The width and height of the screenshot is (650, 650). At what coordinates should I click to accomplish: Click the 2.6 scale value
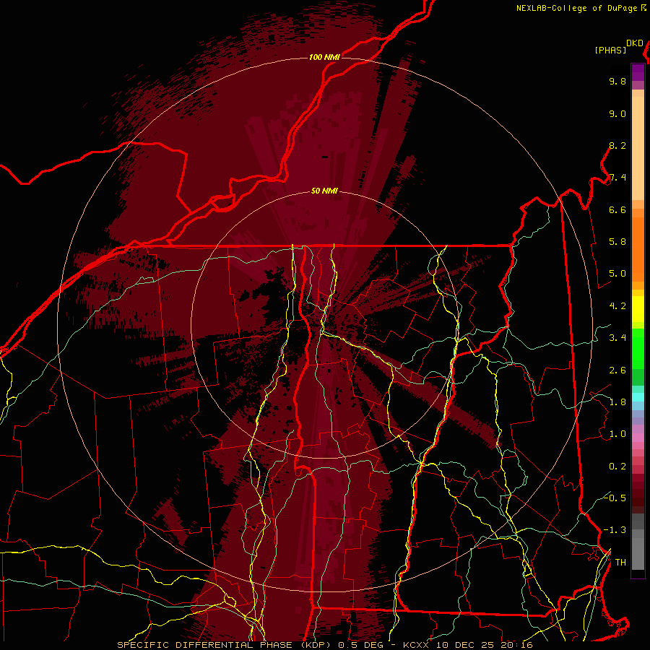(617, 370)
